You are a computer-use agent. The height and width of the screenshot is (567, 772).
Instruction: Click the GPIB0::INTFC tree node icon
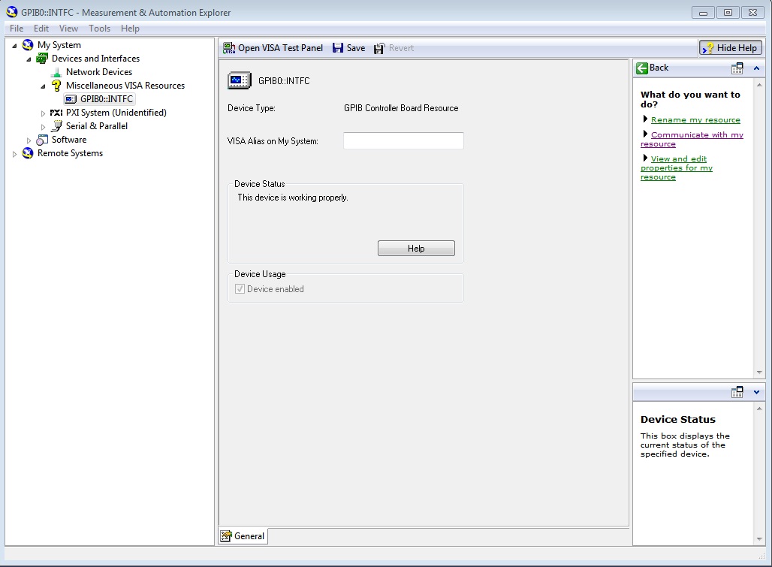pos(71,99)
